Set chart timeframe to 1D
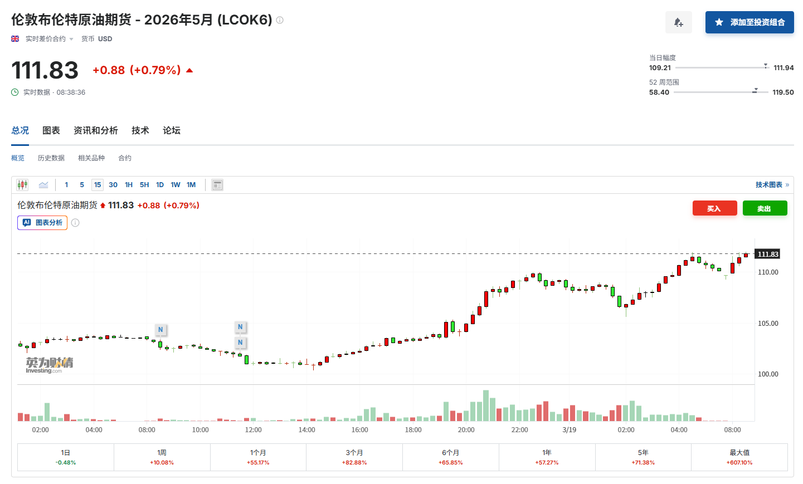 tap(160, 184)
